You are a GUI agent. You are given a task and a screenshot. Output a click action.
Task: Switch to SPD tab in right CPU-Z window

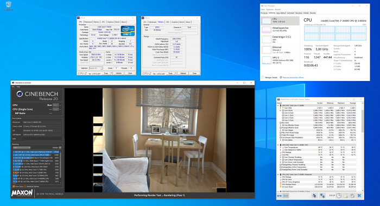click(167, 22)
